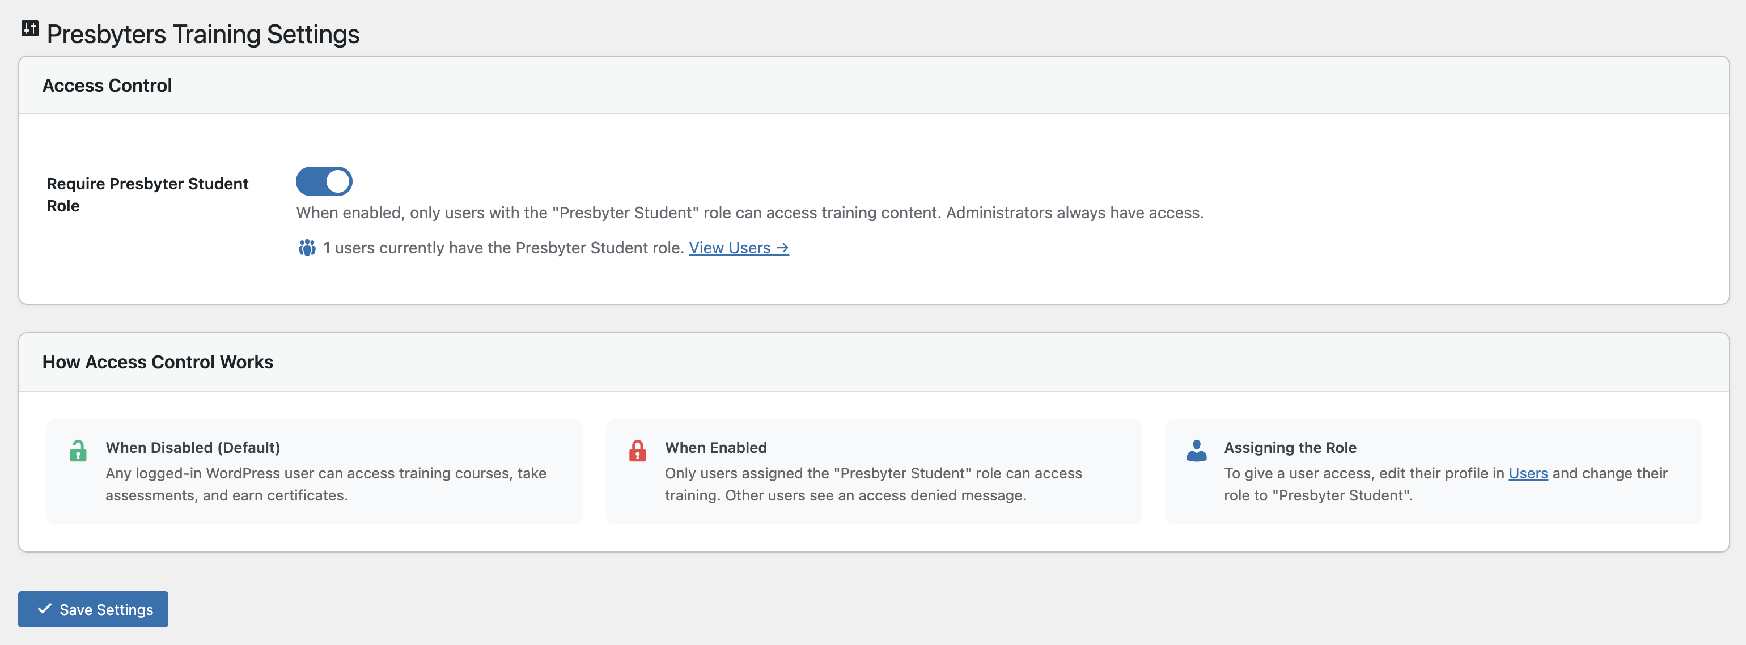
Task: Click the toggle's description text
Action: (x=749, y=213)
